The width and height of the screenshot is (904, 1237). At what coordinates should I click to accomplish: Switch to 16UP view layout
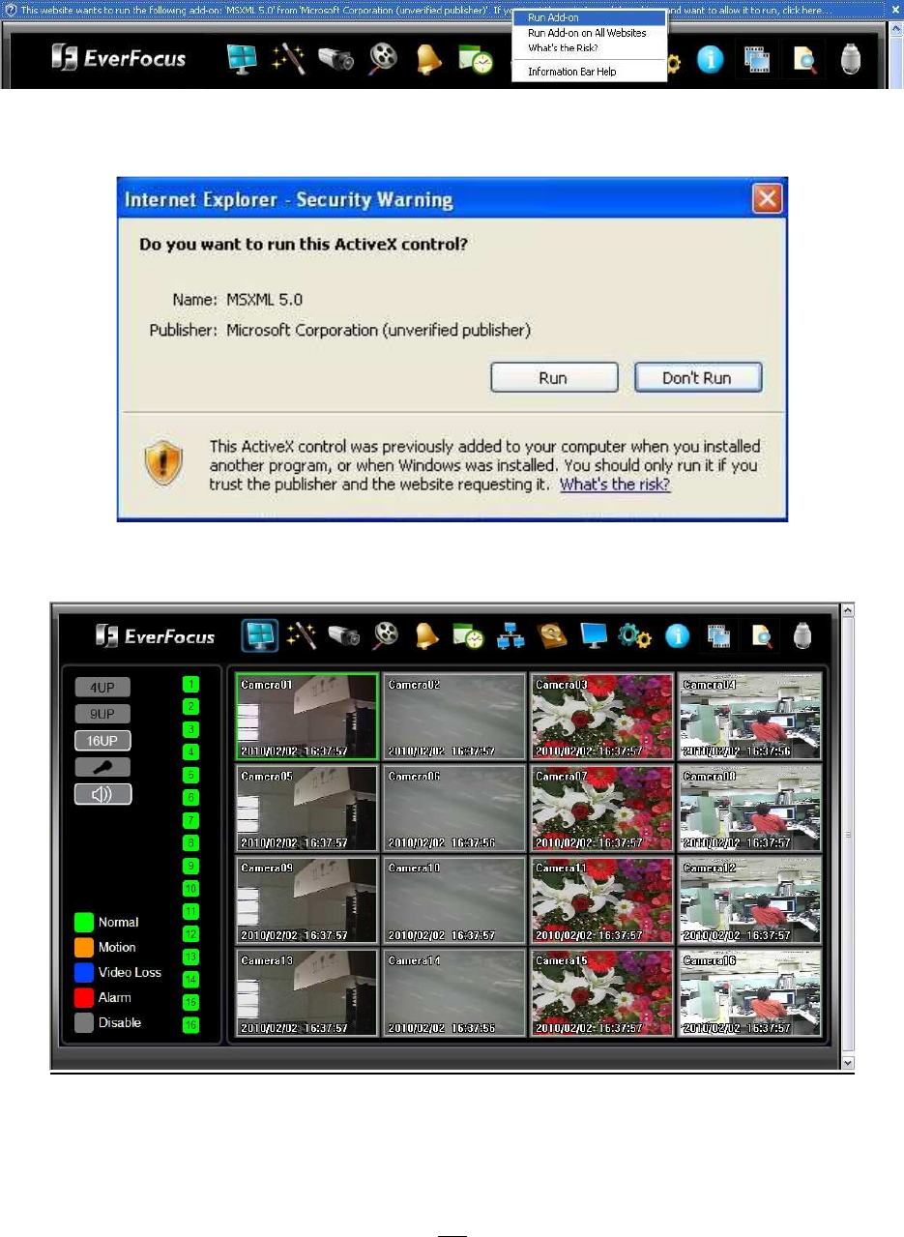(102, 741)
